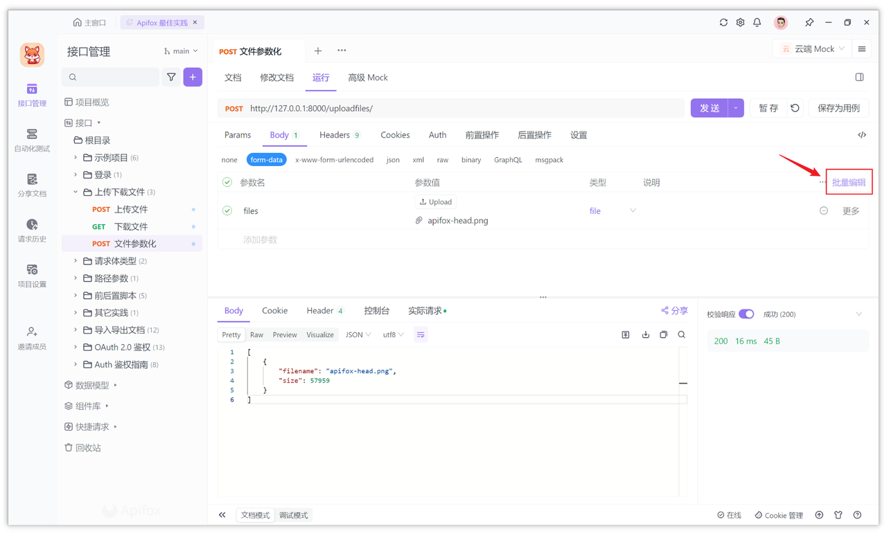This screenshot has height=533, width=887.
Task: Open the file type dropdown
Action: (613, 210)
